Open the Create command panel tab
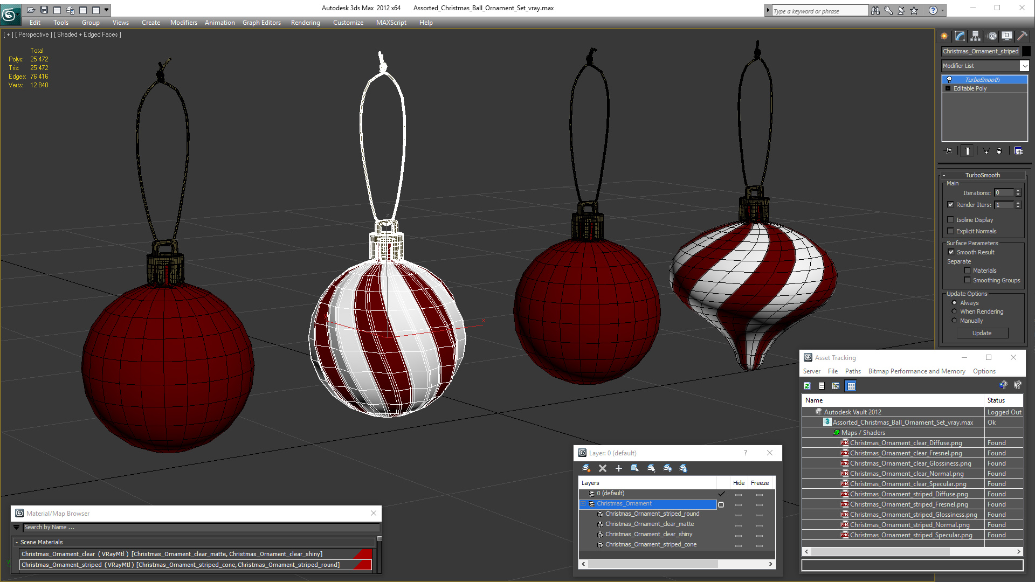 click(944, 36)
